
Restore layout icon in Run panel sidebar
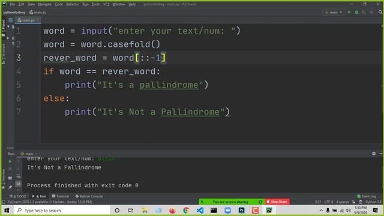tap(10, 178)
